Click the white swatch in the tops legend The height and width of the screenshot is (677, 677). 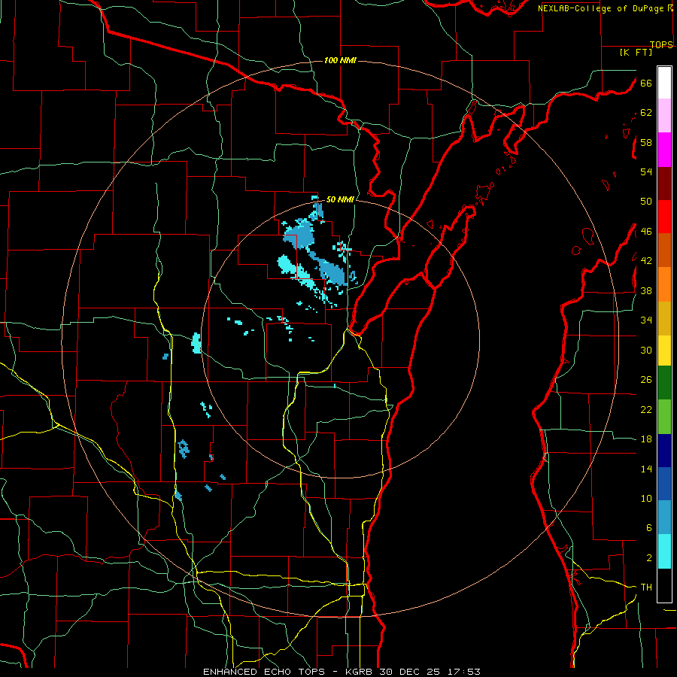(x=664, y=83)
